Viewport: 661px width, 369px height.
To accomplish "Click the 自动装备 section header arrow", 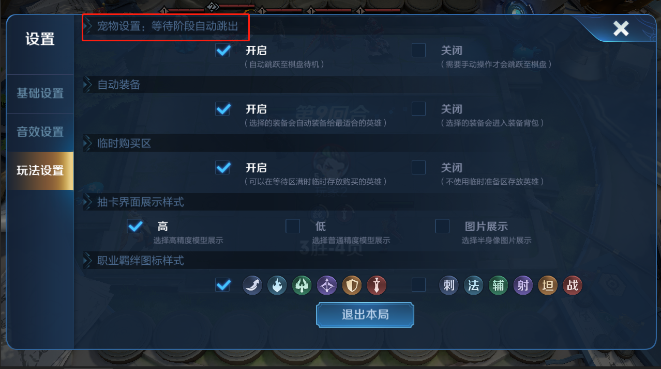I will click(x=88, y=85).
